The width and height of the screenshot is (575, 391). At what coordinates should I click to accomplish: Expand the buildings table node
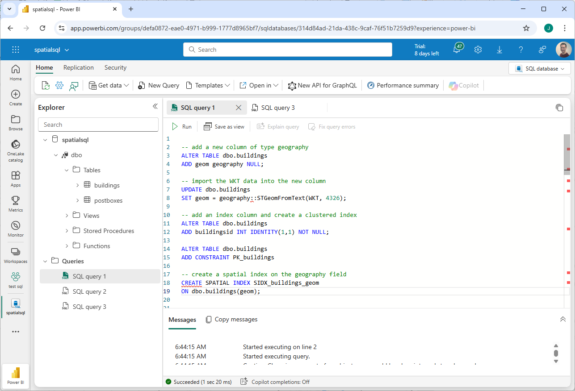[77, 185]
